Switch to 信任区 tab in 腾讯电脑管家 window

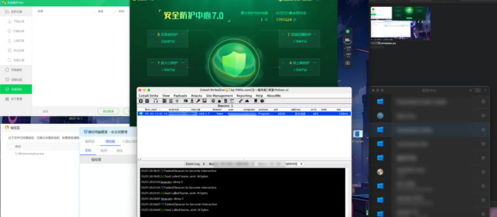[110, 141]
